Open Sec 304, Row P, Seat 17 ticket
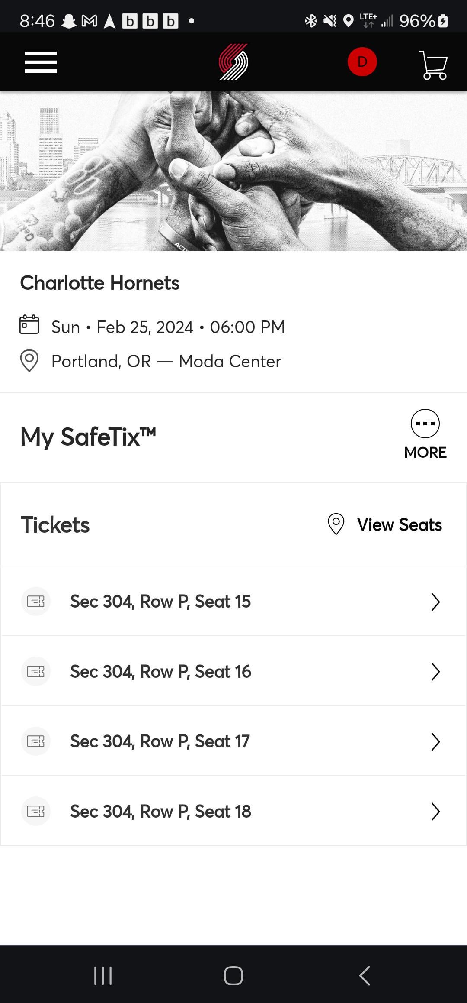Viewport: 467px width, 1003px height. click(x=160, y=741)
